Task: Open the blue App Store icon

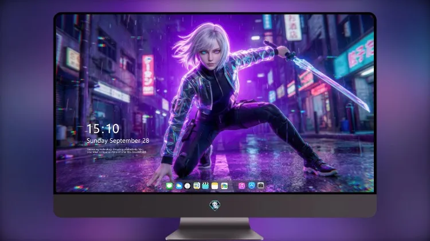Action: pos(252,186)
